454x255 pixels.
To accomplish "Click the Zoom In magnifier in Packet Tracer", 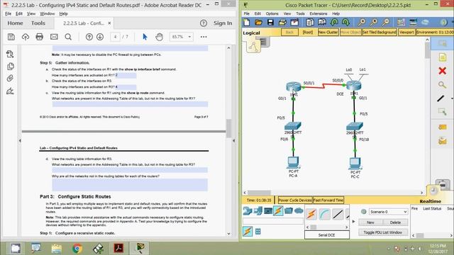I will 361,22.
